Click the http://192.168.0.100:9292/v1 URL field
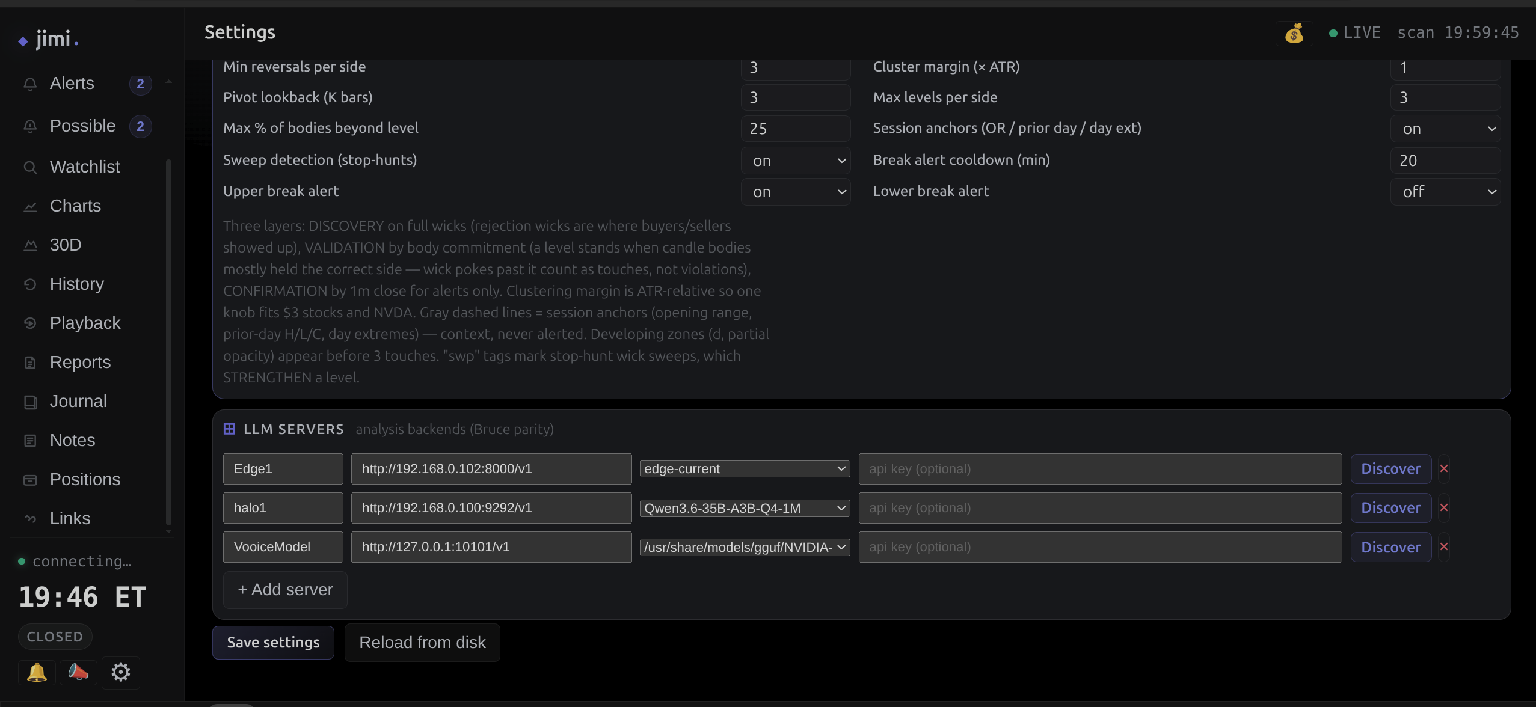This screenshot has height=707, width=1536. click(x=491, y=508)
